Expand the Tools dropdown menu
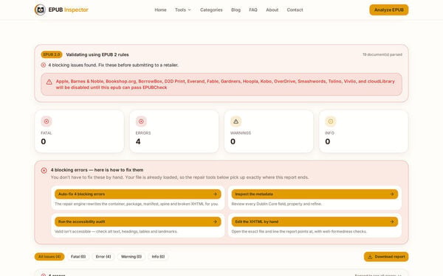 coord(183,10)
